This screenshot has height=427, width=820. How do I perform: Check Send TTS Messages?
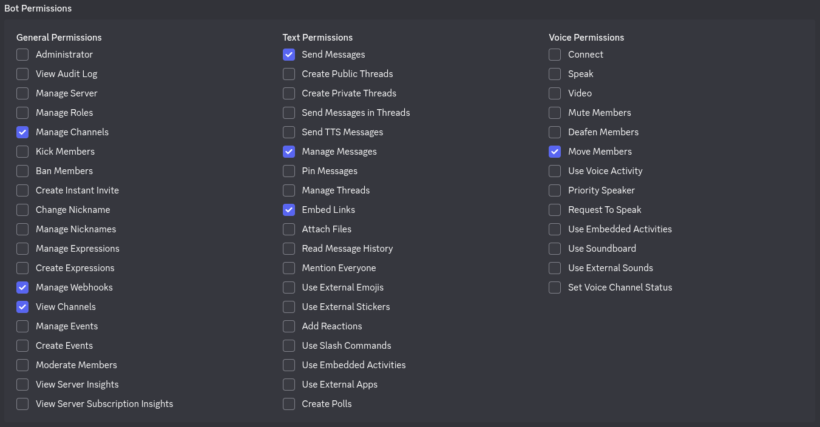coord(289,132)
